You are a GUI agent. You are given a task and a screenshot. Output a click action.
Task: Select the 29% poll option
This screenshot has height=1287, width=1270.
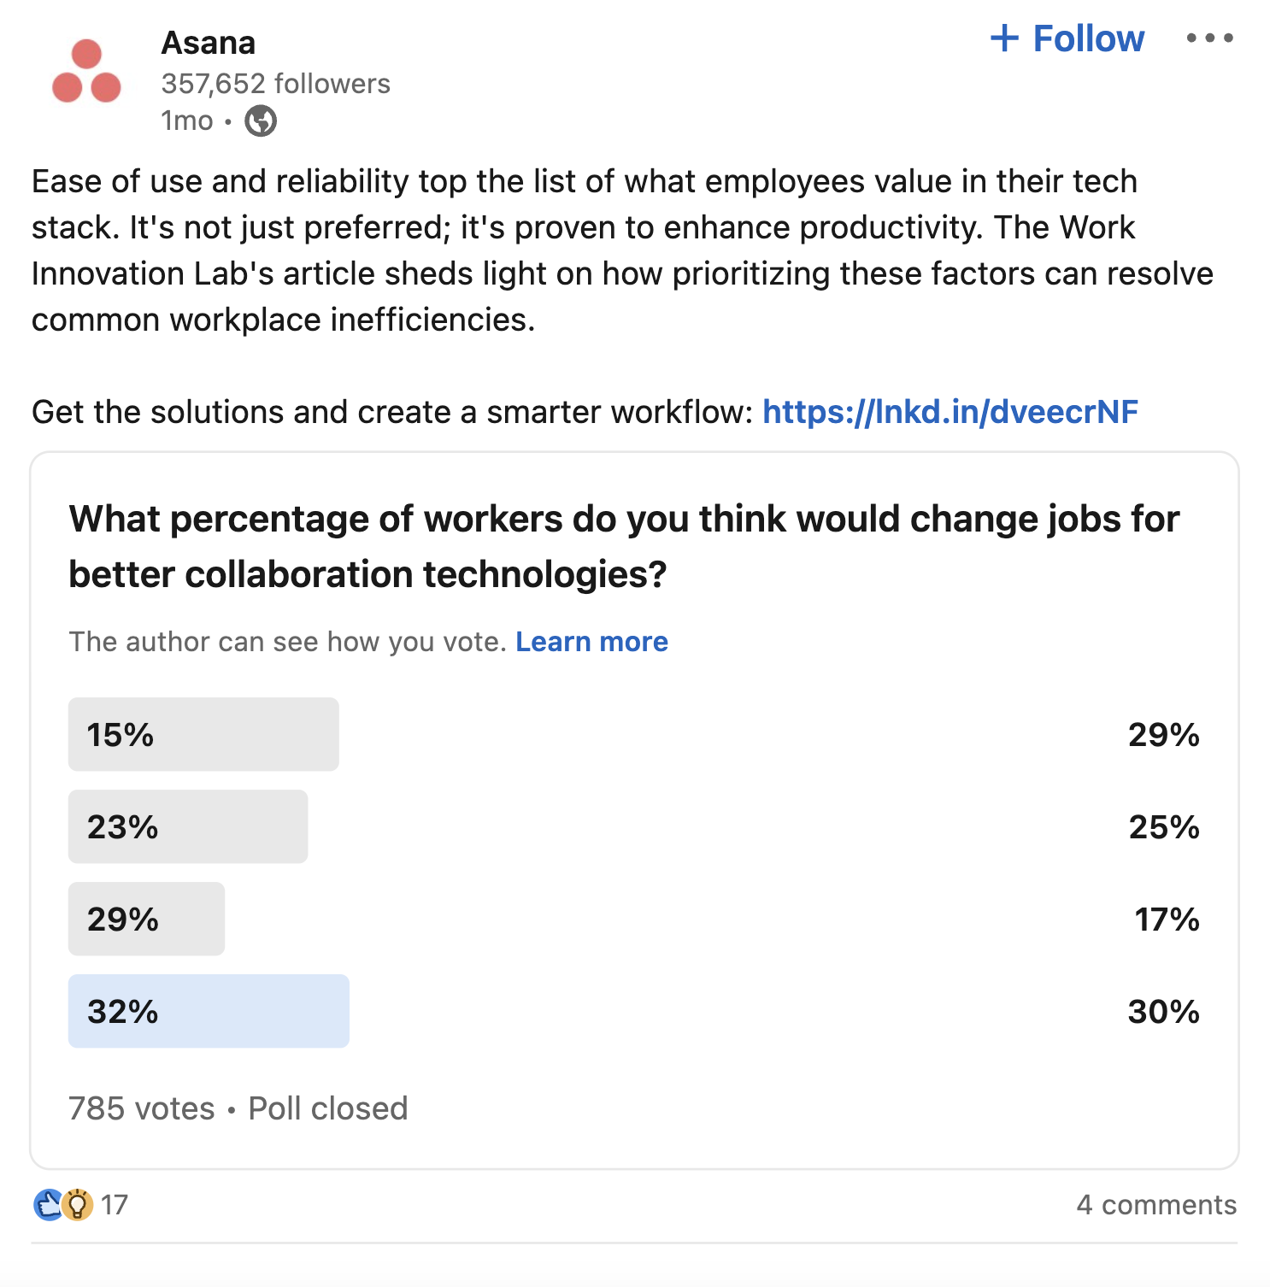(146, 919)
